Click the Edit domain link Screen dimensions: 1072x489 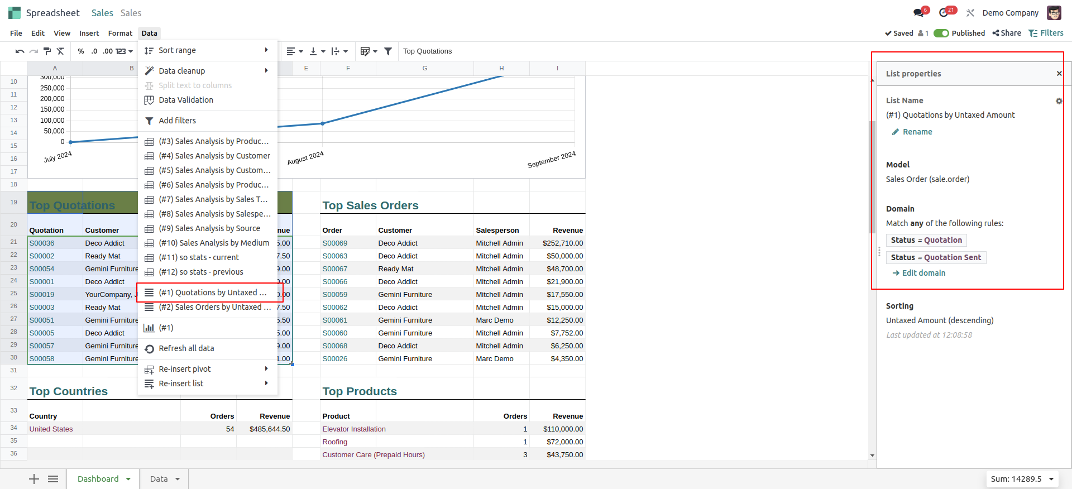click(x=919, y=273)
